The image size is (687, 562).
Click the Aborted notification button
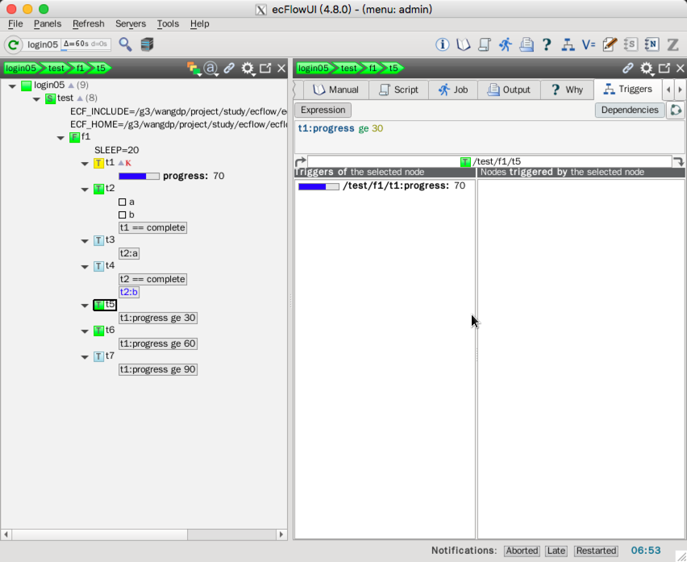point(522,551)
